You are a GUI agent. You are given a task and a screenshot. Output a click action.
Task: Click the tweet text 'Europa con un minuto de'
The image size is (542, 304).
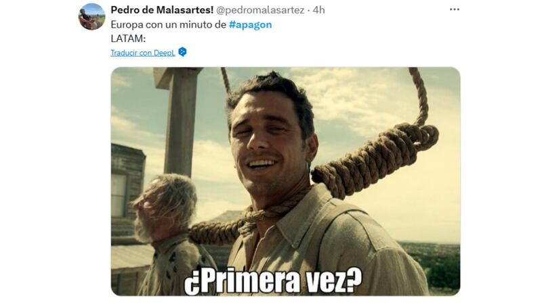[168, 24]
